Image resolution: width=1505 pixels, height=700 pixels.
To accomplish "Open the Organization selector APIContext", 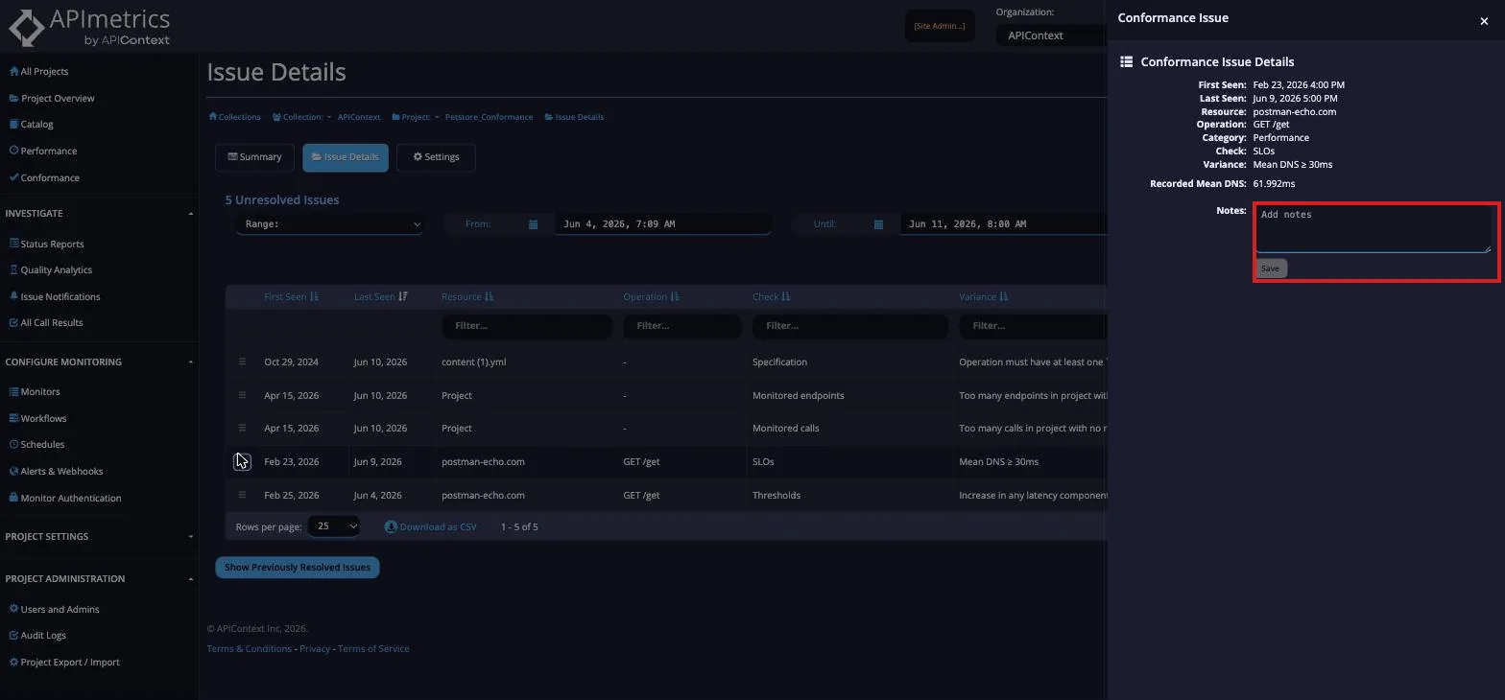I will (1050, 35).
